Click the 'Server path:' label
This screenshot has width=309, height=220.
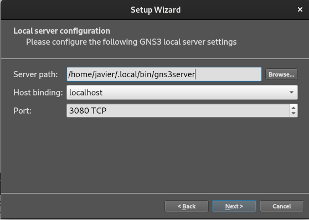tap(35, 74)
